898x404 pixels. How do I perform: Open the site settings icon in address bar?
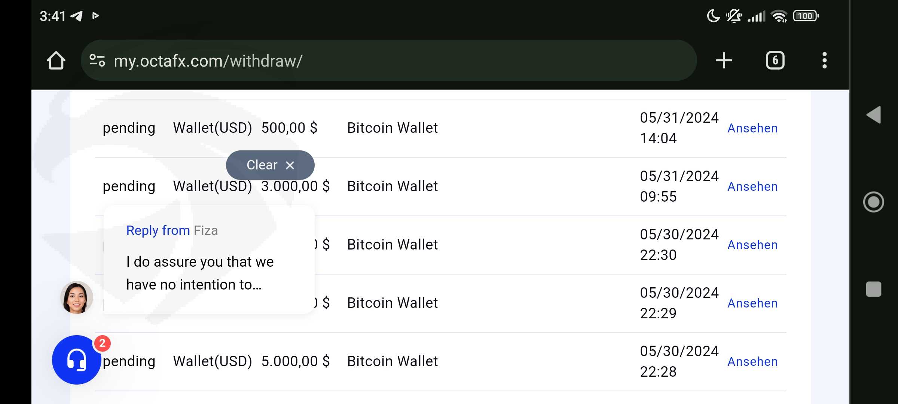(97, 61)
